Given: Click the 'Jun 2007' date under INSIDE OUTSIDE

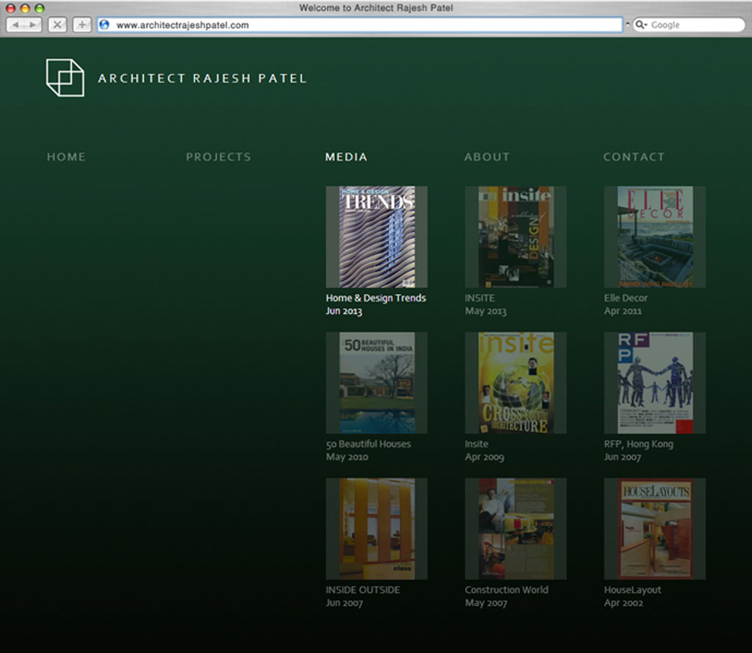Looking at the screenshot, I should click(x=344, y=602).
